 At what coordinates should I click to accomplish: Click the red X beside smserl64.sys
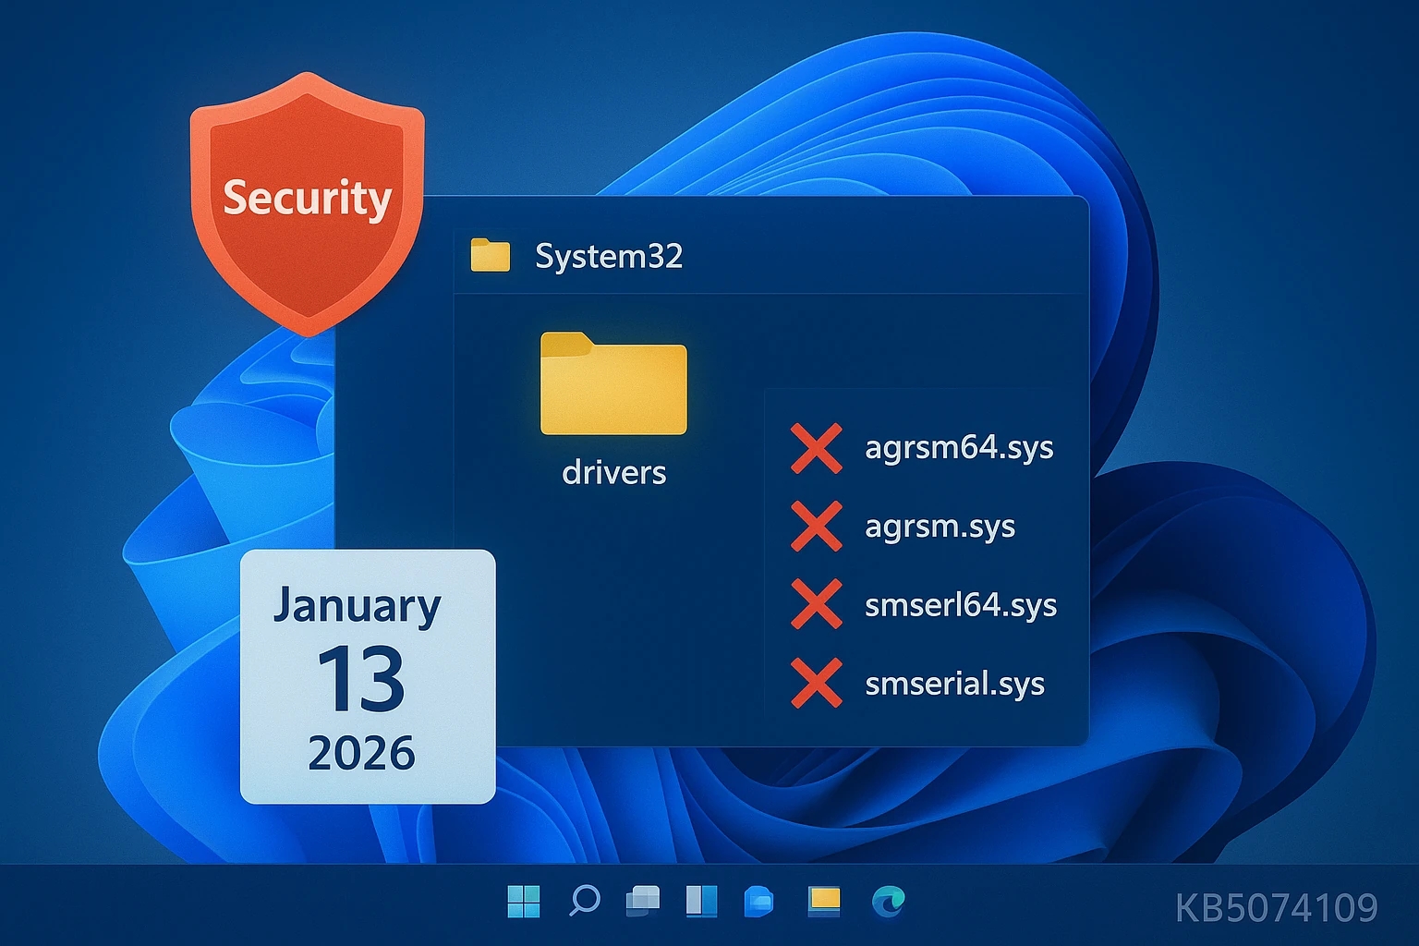tap(817, 606)
